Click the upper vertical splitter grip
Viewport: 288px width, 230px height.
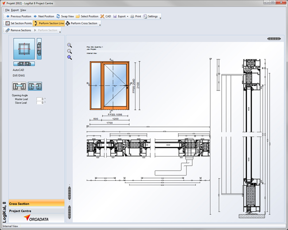pyautogui.click(x=70, y=193)
